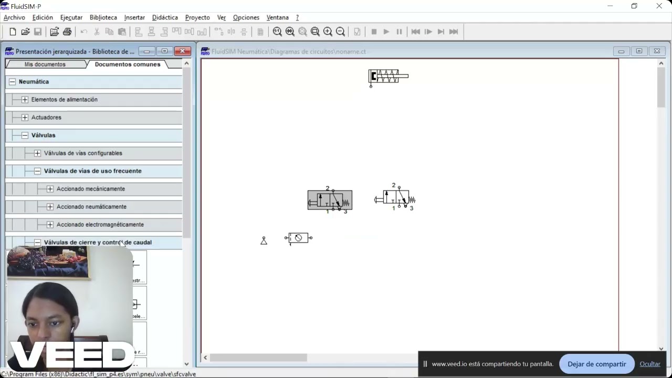Collapse Válvulas de cierre y control de caudal
The height and width of the screenshot is (378, 672).
pyautogui.click(x=37, y=243)
